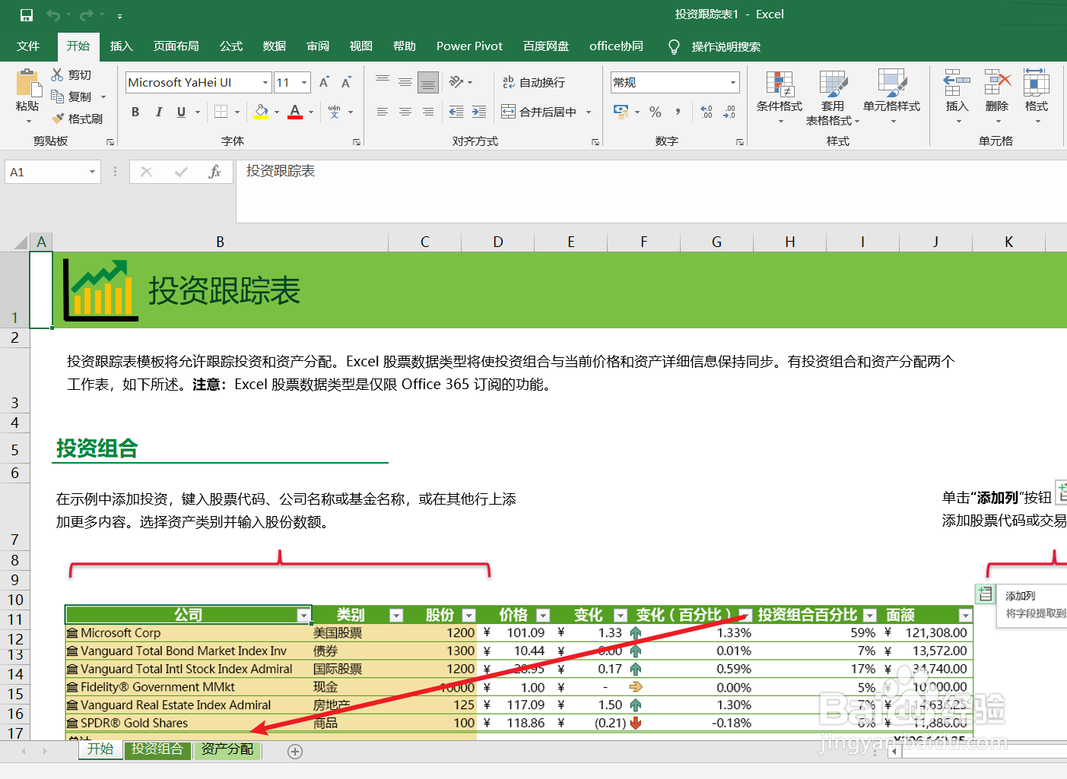This screenshot has height=779, width=1067.
Task: Open the 公司 column filter dropdown
Action: (x=303, y=615)
